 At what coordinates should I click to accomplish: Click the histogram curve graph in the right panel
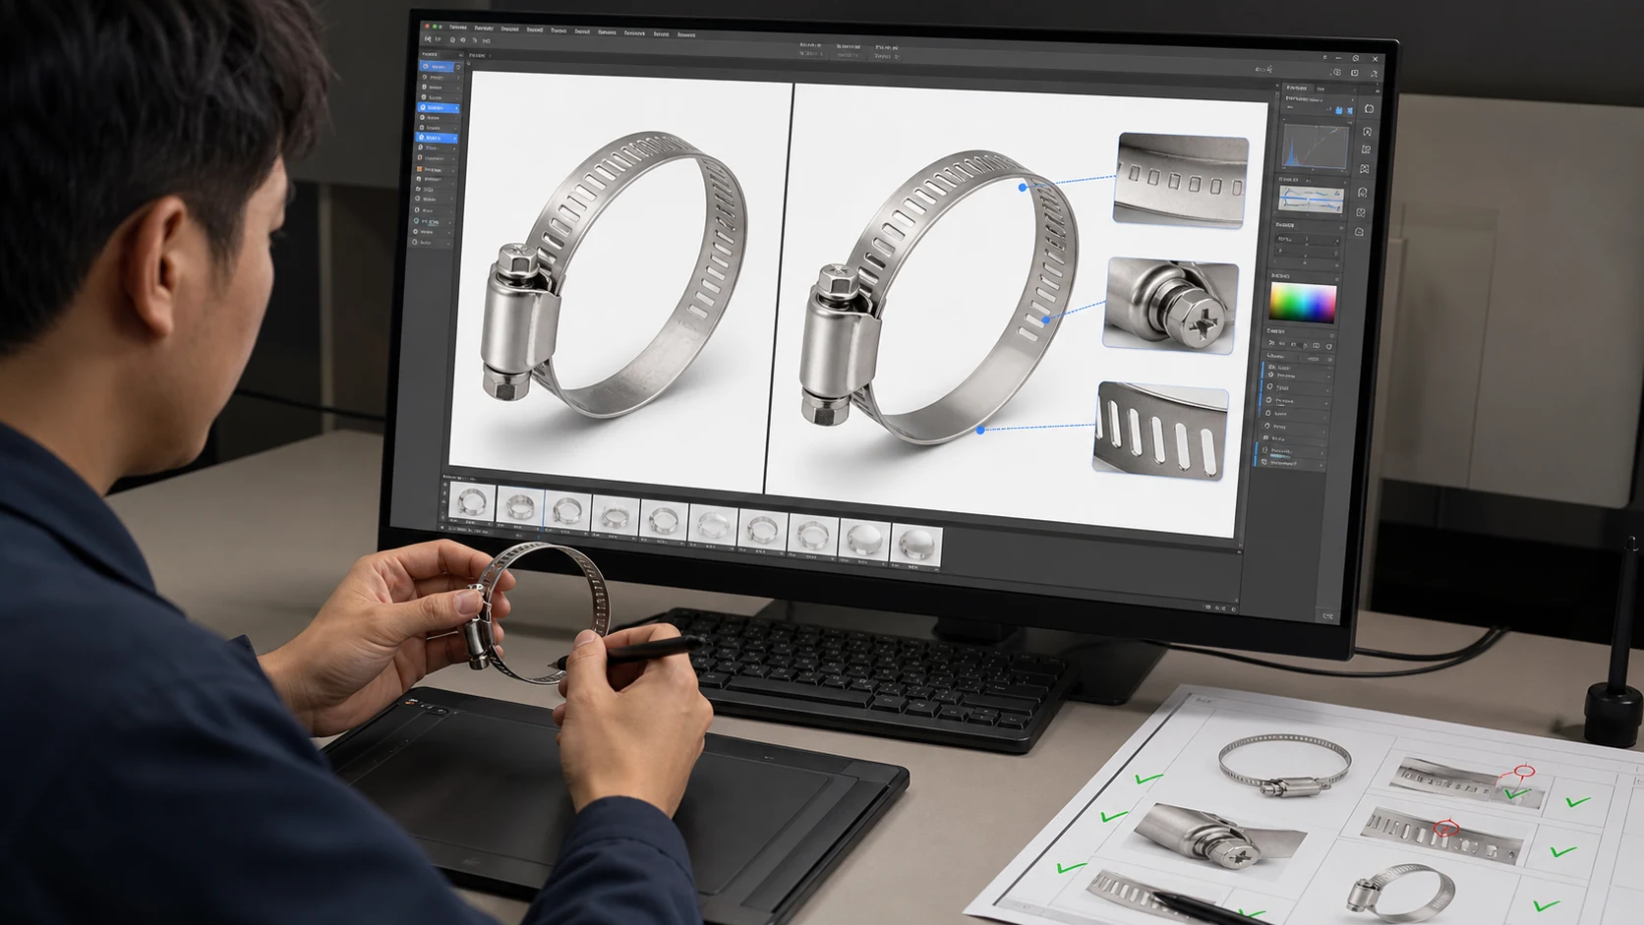1316,145
